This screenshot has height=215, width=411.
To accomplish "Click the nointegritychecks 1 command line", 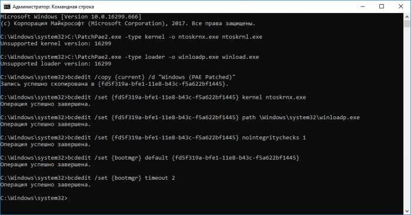I will (187, 137).
